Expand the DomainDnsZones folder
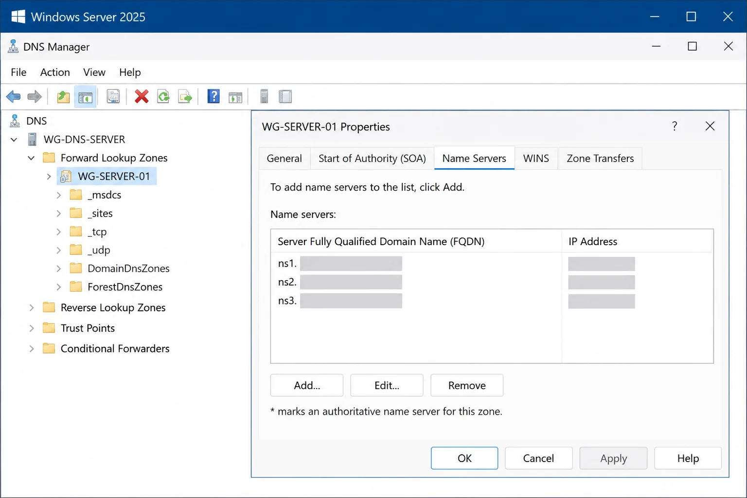Image resolution: width=747 pixels, height=498 pixels. coord(58,268)
